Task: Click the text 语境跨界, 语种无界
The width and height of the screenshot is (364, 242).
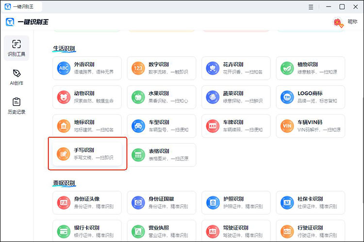Action: coord(94,72)
